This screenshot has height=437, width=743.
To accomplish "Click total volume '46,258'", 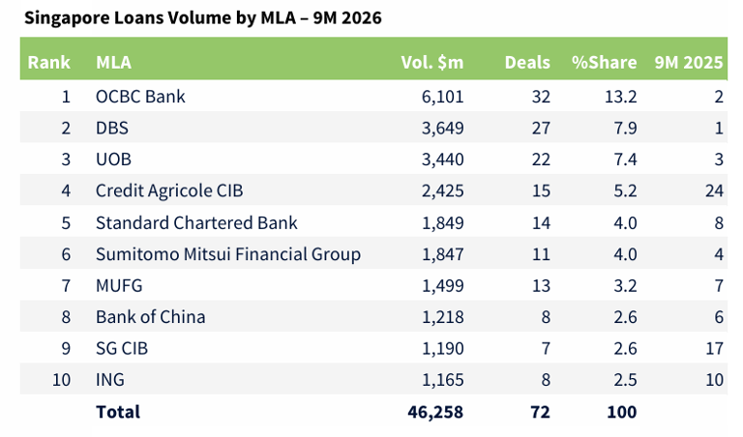I will [435, 412].
